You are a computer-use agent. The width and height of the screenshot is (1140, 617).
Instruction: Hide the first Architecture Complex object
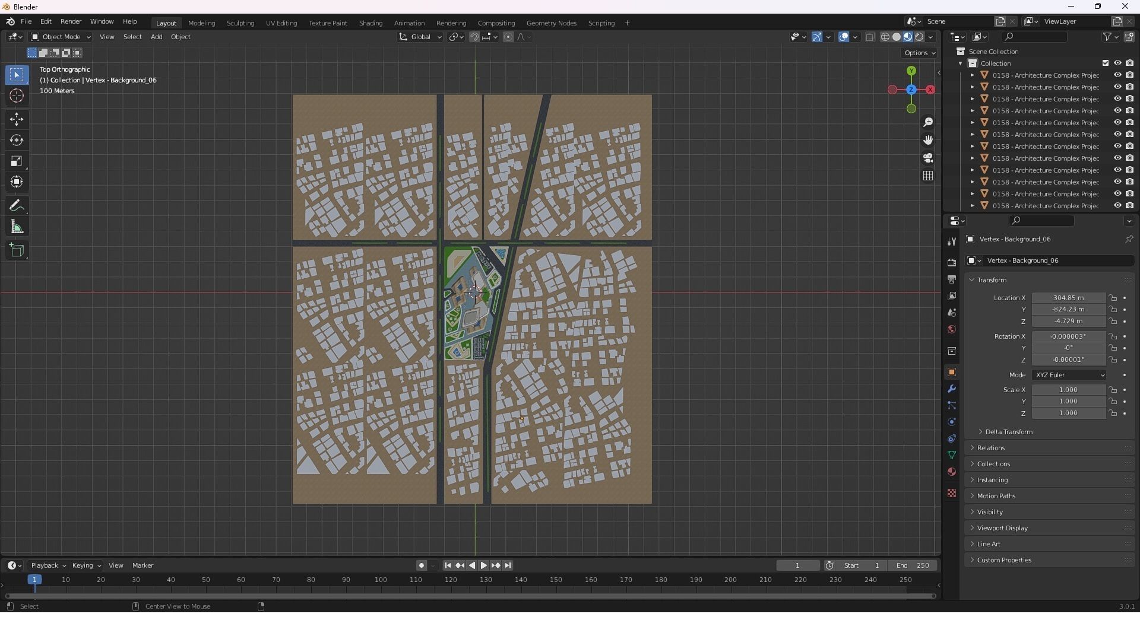(x=1117, y=75)
